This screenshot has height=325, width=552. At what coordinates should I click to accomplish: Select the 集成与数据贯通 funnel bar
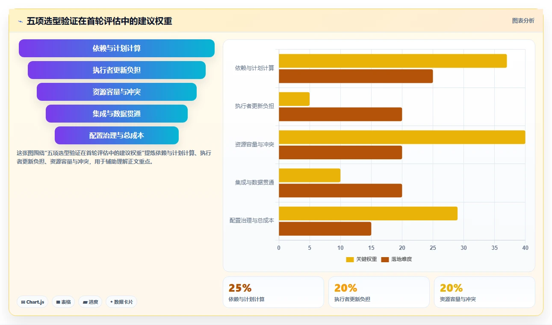pyautogui.click(x=117, y=114)
